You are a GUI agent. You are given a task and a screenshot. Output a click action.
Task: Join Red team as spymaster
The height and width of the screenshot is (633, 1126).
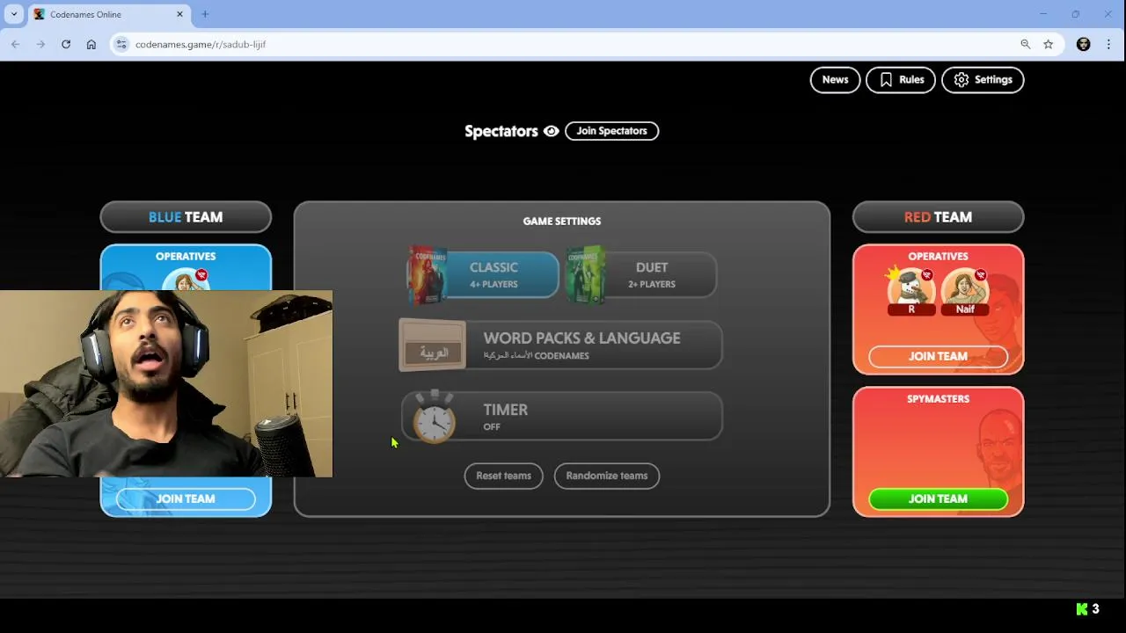(938, 498)
